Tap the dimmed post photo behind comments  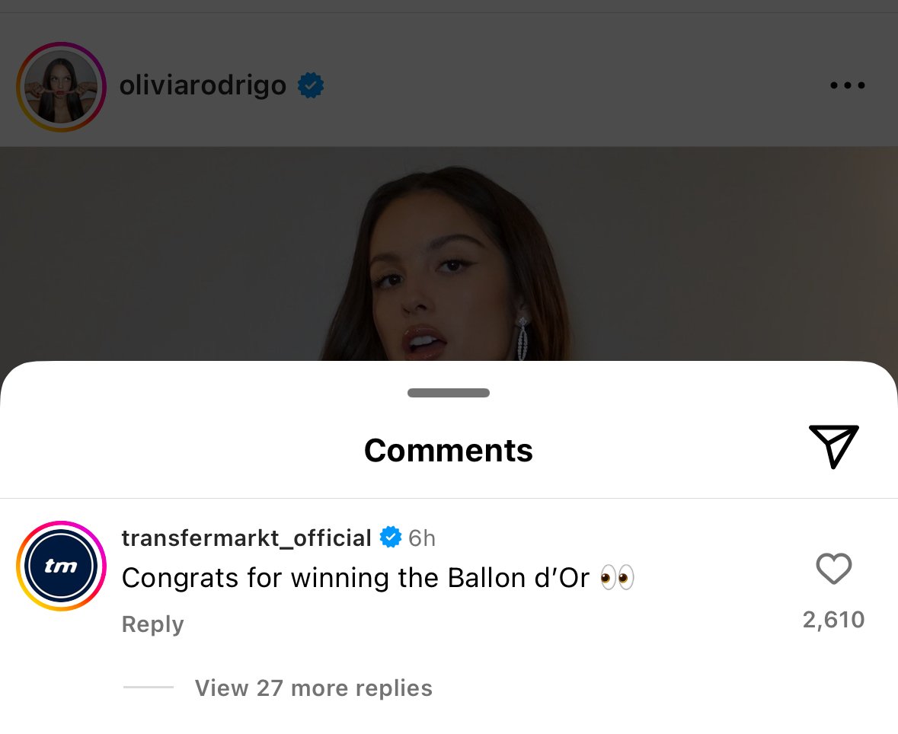(449, 253)
